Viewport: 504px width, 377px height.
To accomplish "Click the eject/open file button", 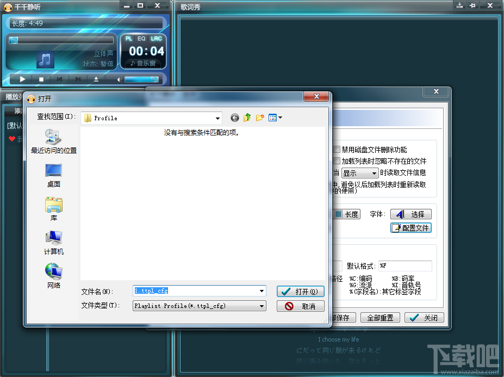I will click(x=96, y=79).
